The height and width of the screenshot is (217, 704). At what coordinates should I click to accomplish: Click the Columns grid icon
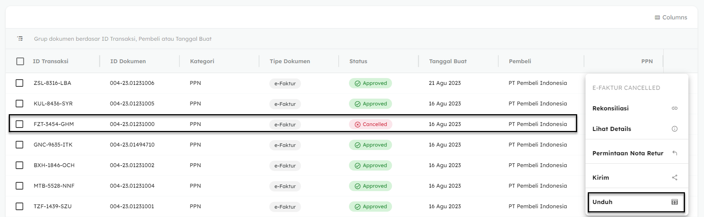[657, 18]
